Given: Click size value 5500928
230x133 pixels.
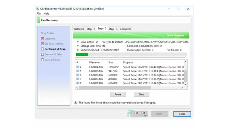Looking at the screenshot, I should click(x=113, y=75).
